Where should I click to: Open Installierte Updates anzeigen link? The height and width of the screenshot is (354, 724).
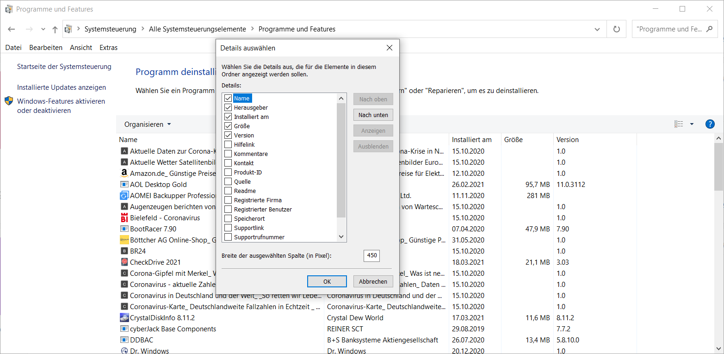(x=62, y=87)
